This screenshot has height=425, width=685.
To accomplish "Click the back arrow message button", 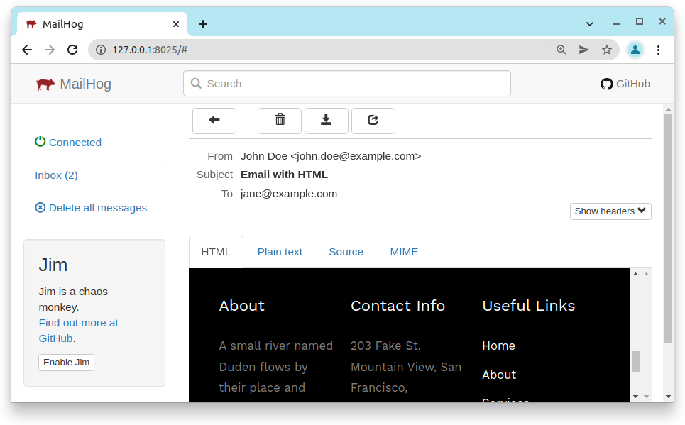I will click(214, 121).
